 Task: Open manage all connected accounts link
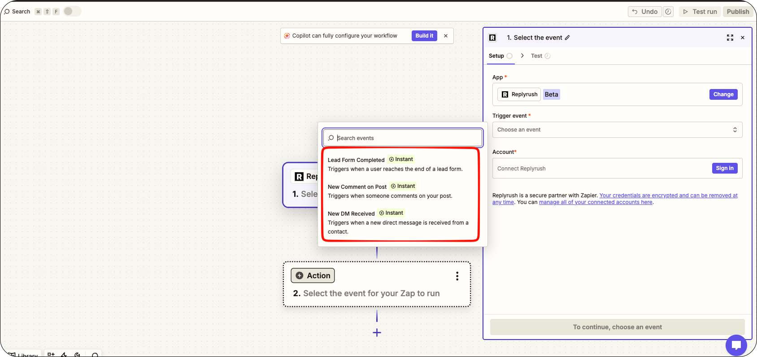point(596,202)
